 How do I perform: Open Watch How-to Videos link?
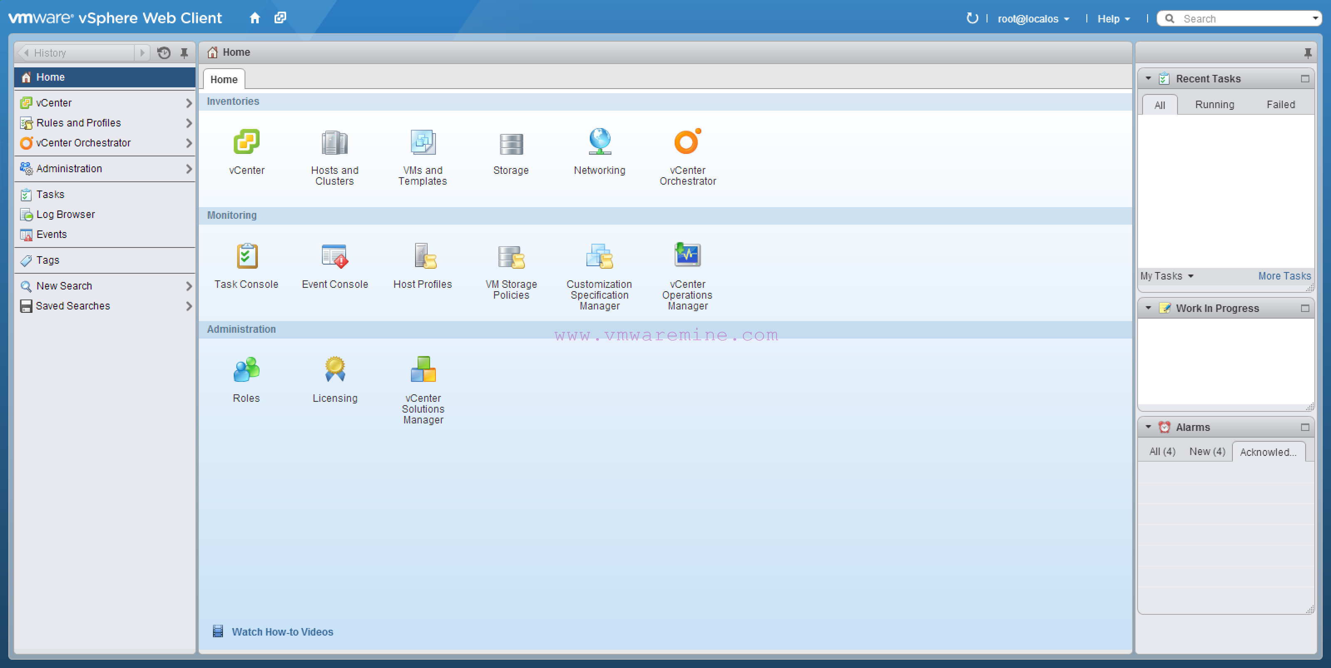(282, 631)
